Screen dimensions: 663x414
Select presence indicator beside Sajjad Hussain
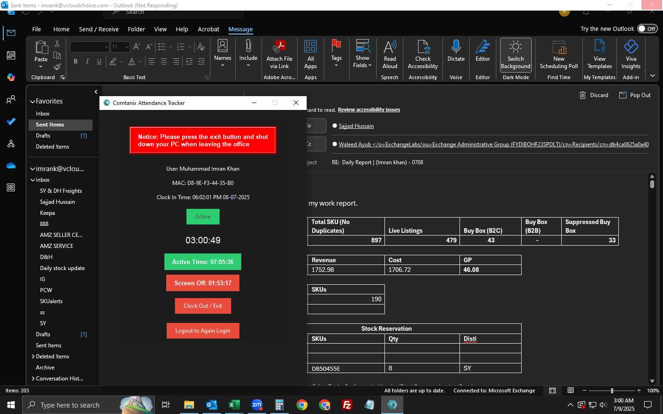[x=335, y=126]
